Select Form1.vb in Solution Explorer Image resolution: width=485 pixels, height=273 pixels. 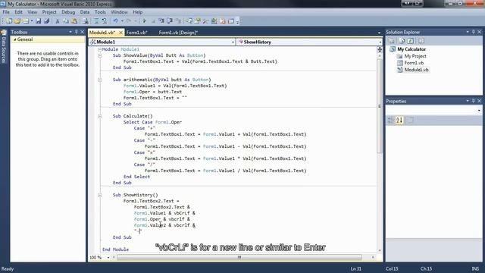pos(414,63)
